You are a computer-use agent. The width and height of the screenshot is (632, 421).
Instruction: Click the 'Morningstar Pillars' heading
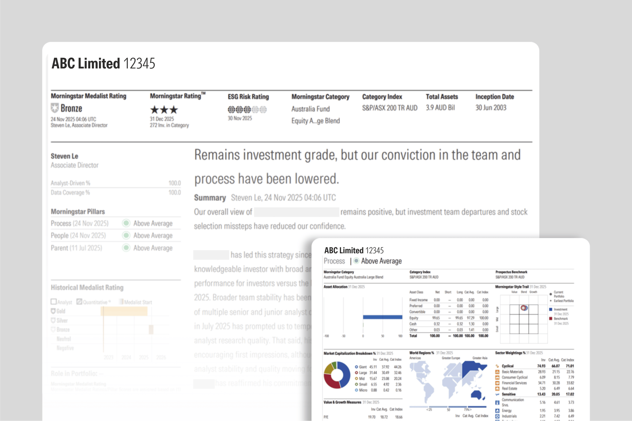pos(78,212)
